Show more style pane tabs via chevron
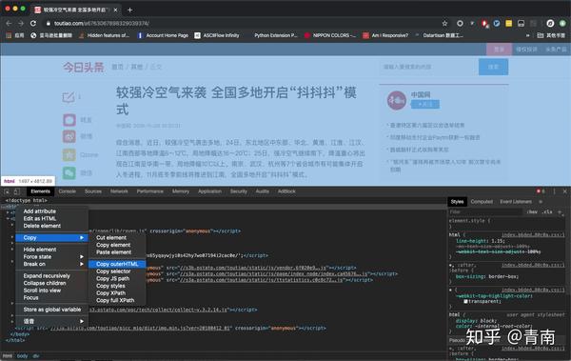571x361 pixels. [x=541, y=202]
